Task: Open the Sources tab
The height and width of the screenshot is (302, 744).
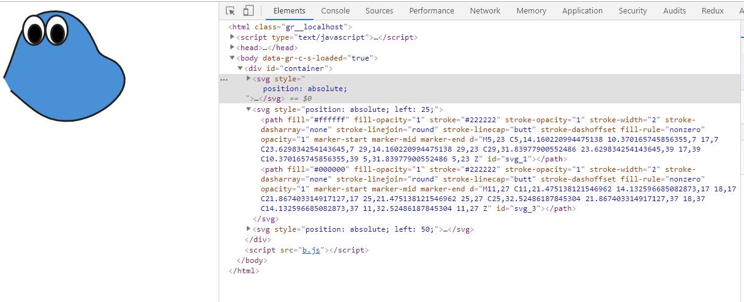Action: tap(379, 11)
